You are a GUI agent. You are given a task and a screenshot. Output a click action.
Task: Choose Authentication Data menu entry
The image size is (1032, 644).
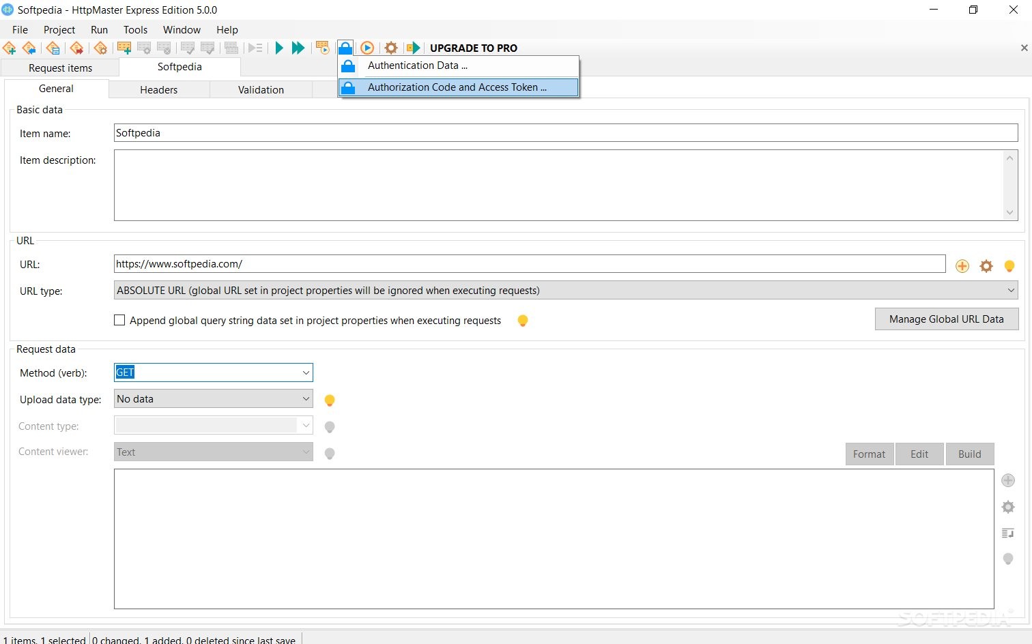[x=459, y=66]
